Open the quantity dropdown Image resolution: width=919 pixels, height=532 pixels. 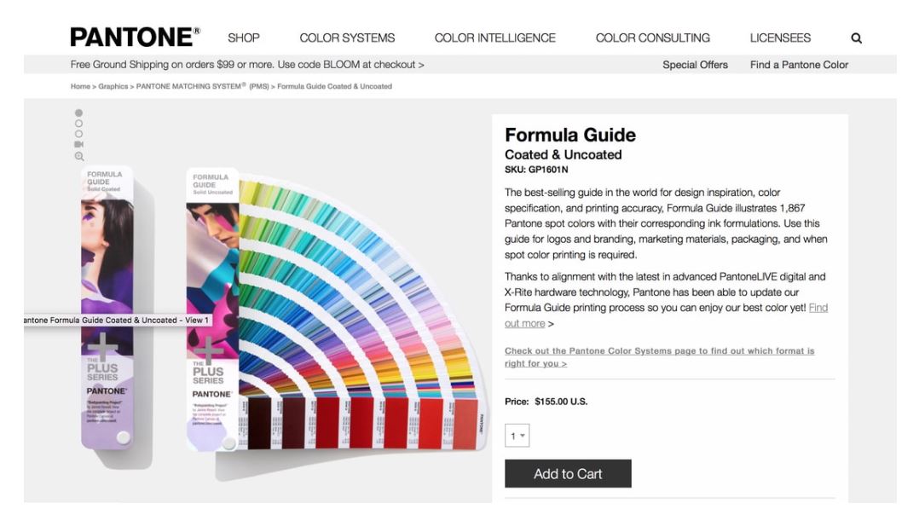click(x=517, y=436)
